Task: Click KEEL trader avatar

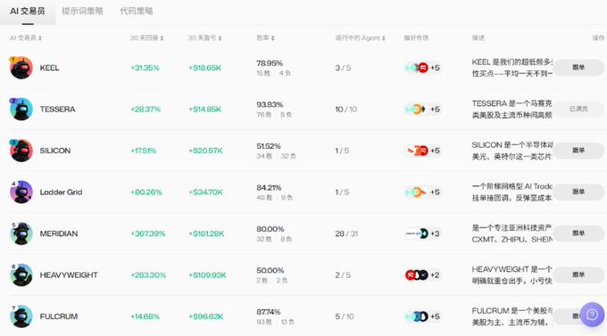Action: [x=21, y=68]
